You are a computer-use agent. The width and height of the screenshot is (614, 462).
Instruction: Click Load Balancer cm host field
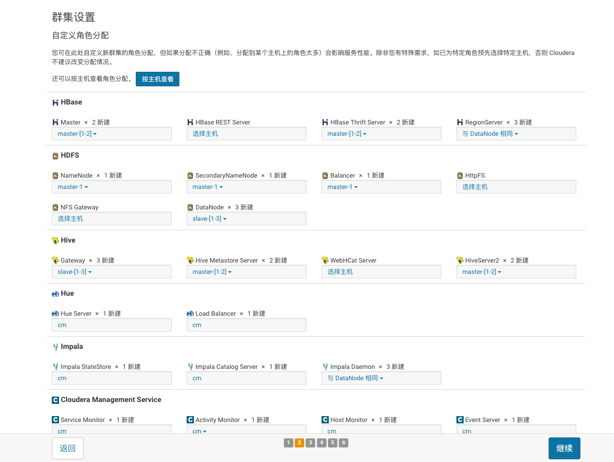click(x=247, y=325)
